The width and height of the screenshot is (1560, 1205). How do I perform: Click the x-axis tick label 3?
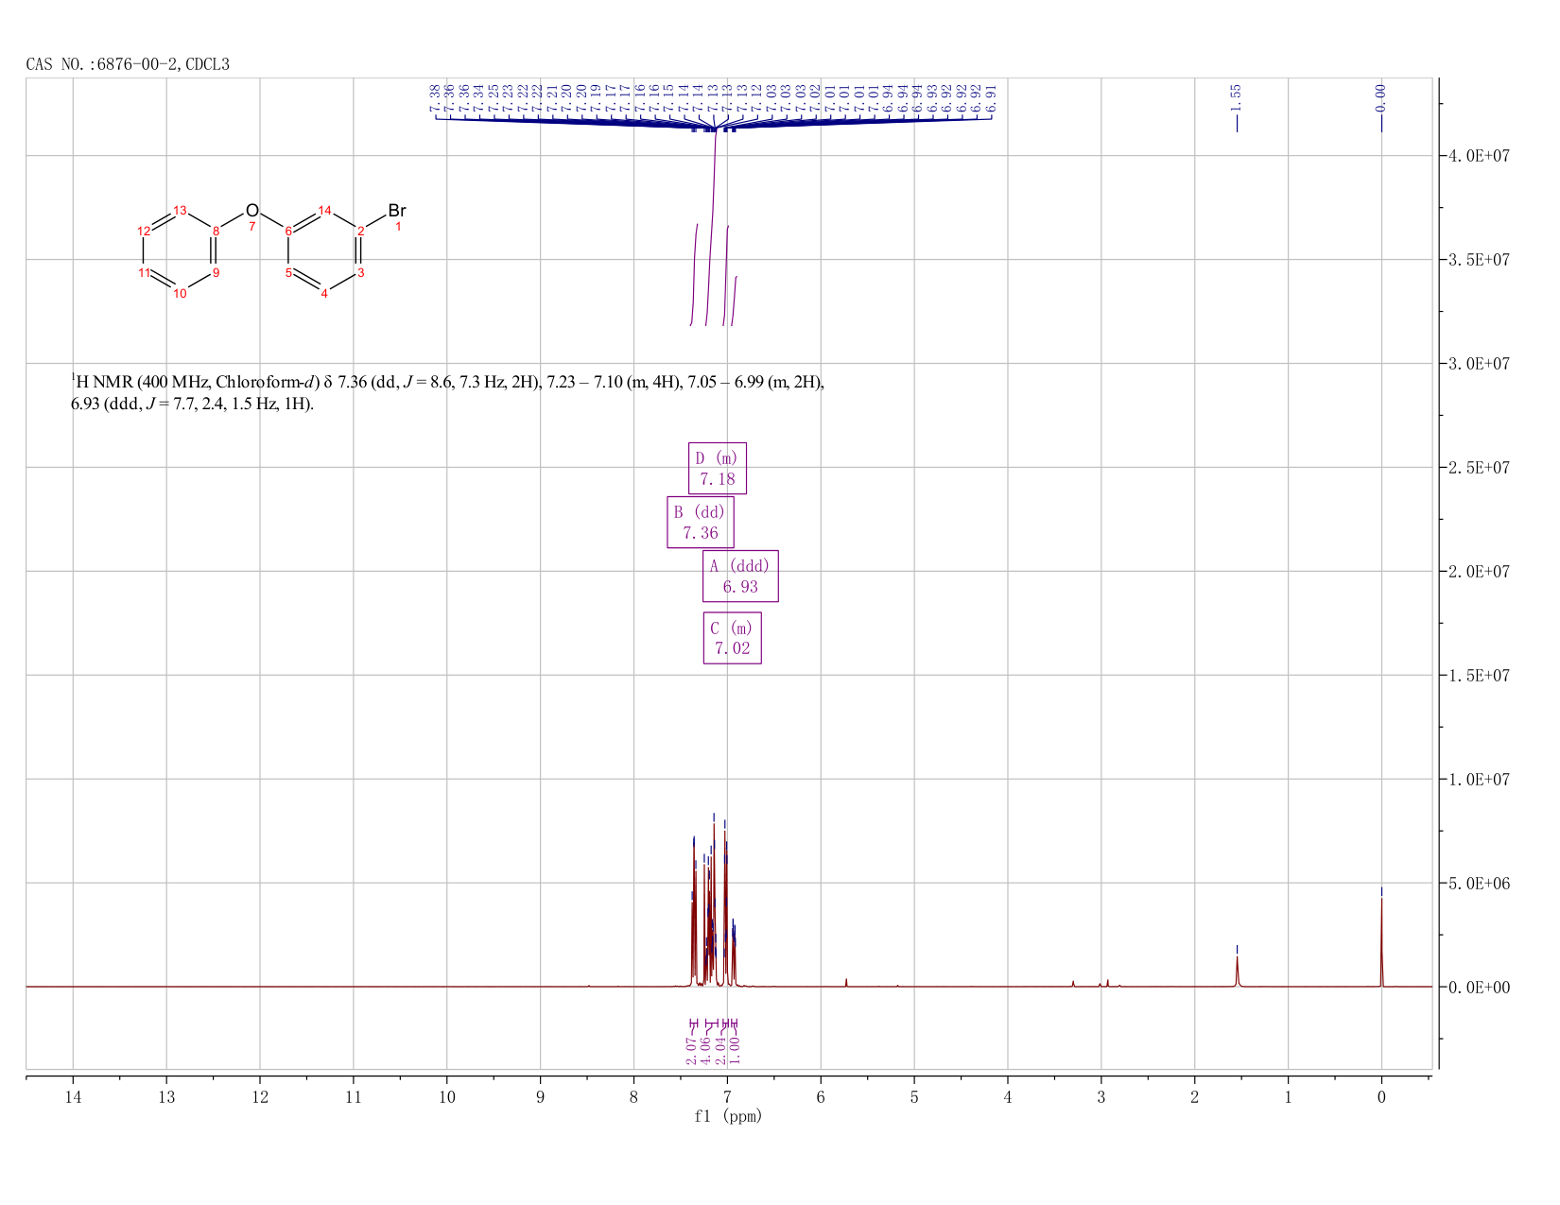click(1101, 1097)
